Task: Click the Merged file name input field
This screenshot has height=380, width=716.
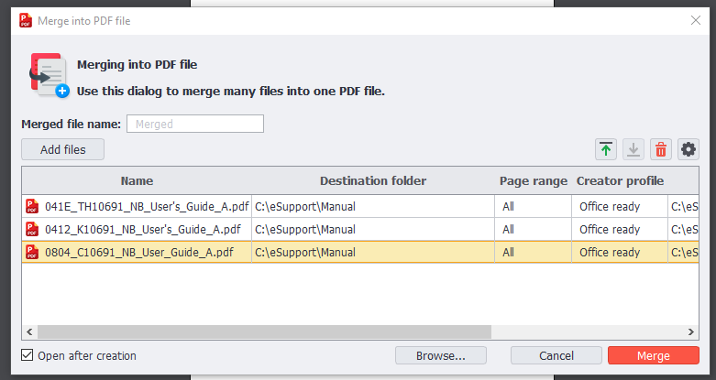Action: (x=194, y=124)
